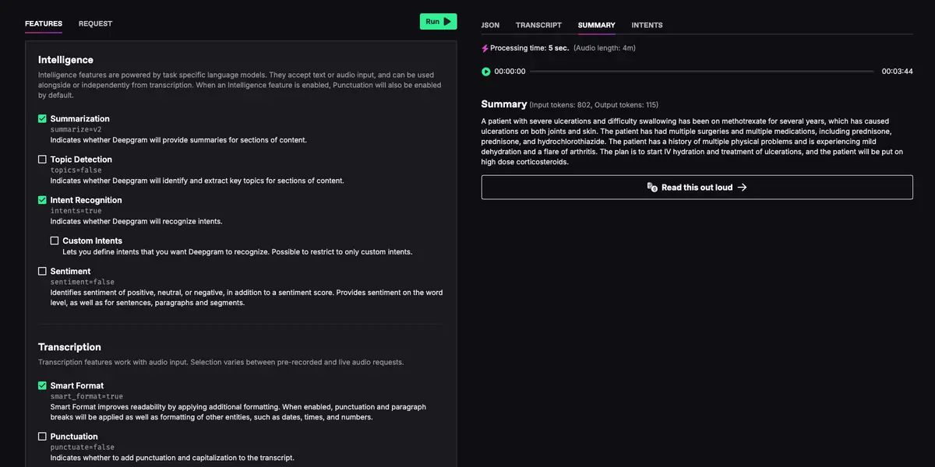Open the JSON results tab
This screenshot has width=935, height=467.
point(490,26)
